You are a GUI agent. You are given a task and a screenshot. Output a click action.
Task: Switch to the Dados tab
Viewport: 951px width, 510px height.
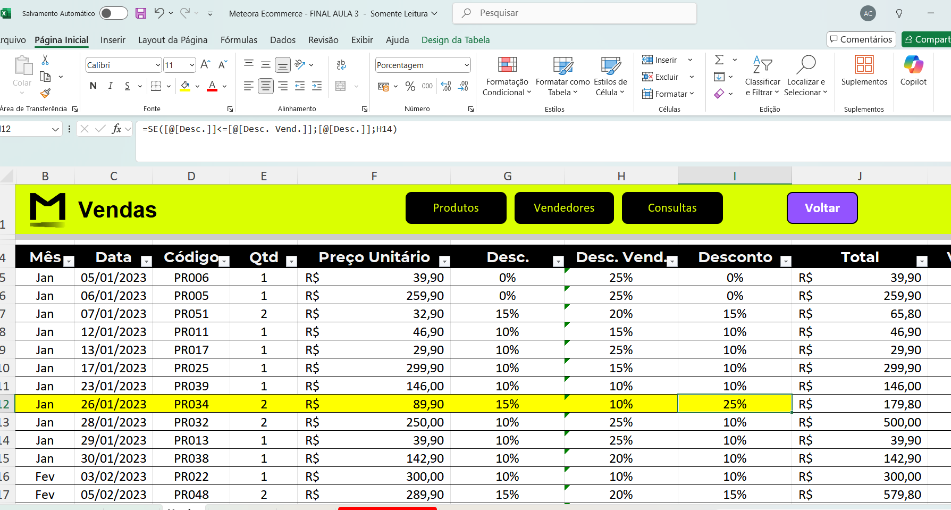[283, 40]
